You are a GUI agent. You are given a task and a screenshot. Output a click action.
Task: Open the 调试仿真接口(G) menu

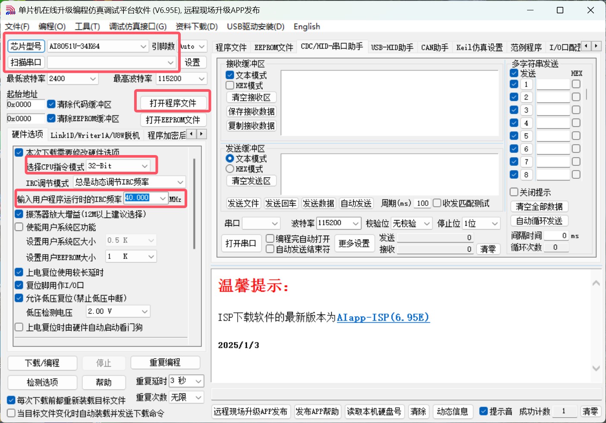(x=138, y=26)
